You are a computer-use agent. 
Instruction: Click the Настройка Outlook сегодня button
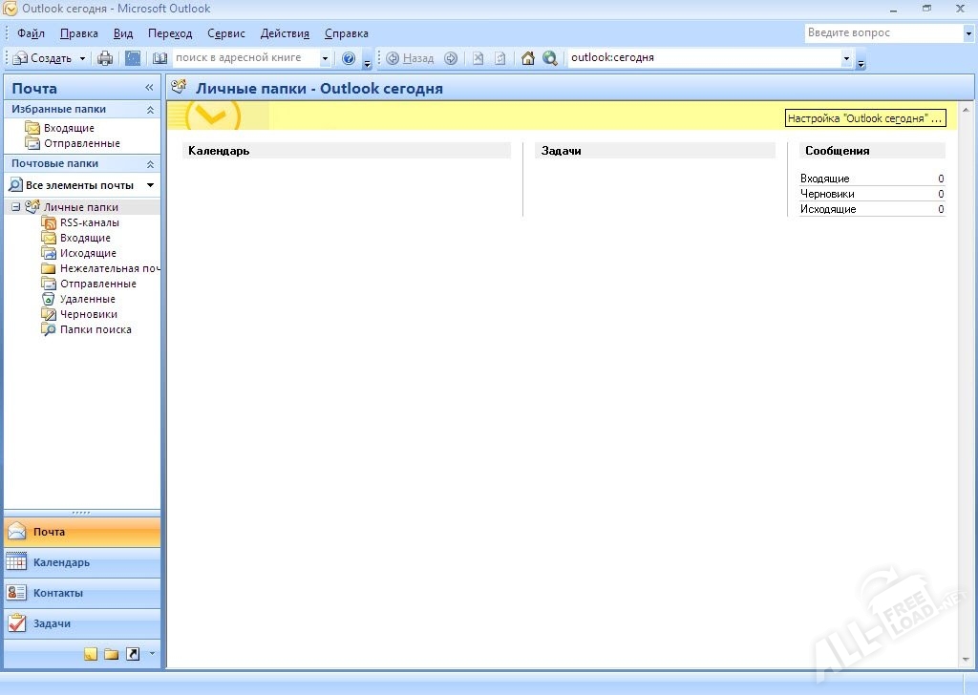pos(863,117)
